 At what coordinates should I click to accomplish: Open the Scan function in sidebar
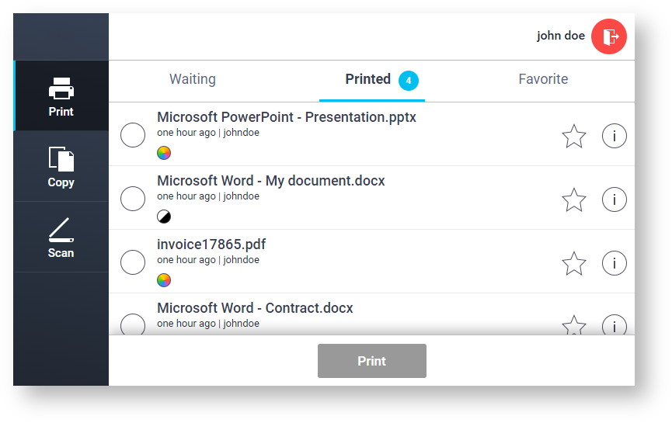click(x=61, y=237)
